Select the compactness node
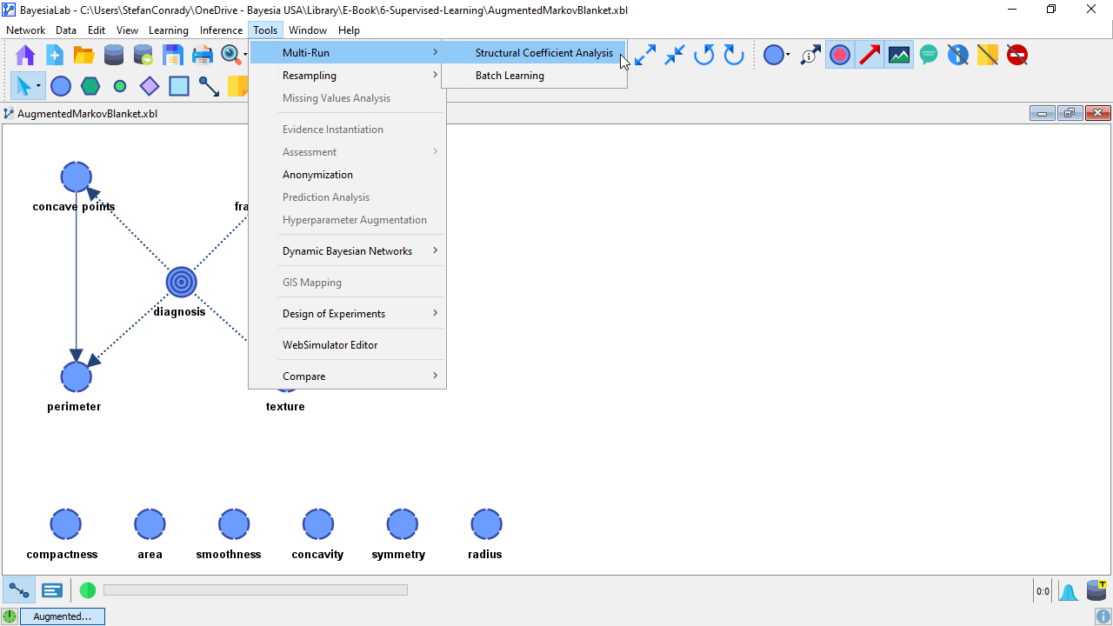Viewport: 1113px width, 626px height. point(65,524)
